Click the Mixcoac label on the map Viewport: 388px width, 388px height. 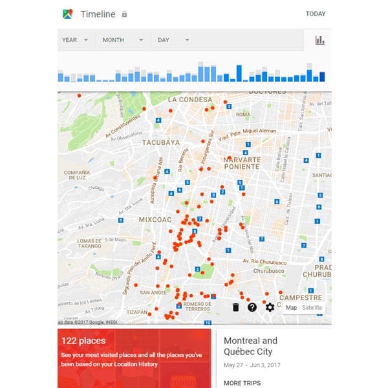(156, 220)
